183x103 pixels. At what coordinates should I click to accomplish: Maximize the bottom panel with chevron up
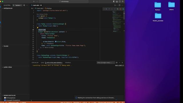click(x=120, y=63)
